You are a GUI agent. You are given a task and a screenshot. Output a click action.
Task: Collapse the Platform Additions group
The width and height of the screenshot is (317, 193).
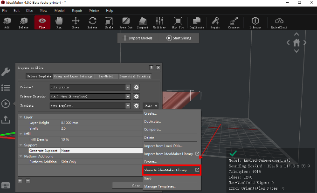[x=21, y=156]
